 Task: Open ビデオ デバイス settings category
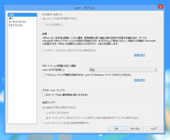coord(22,26)
